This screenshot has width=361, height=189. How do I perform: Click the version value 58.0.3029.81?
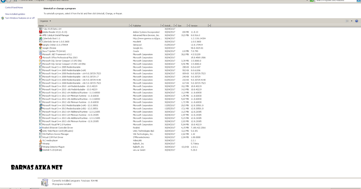[x=197, y=48]
